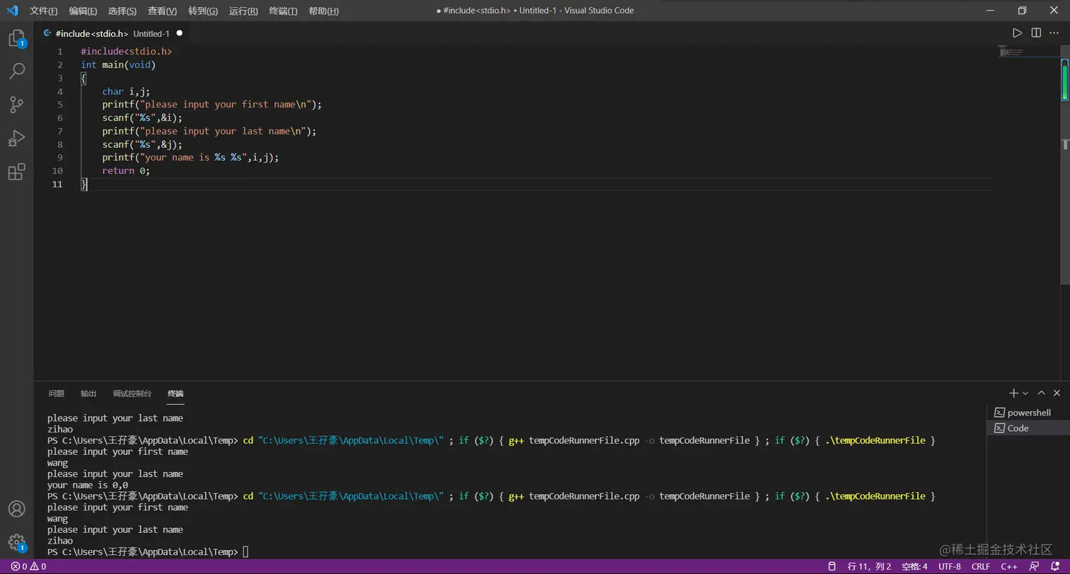Open the launch profile dropdown arrow
Viewport: 1070px width, 574px height.
pyautogui.click(x=1025, y=393)
